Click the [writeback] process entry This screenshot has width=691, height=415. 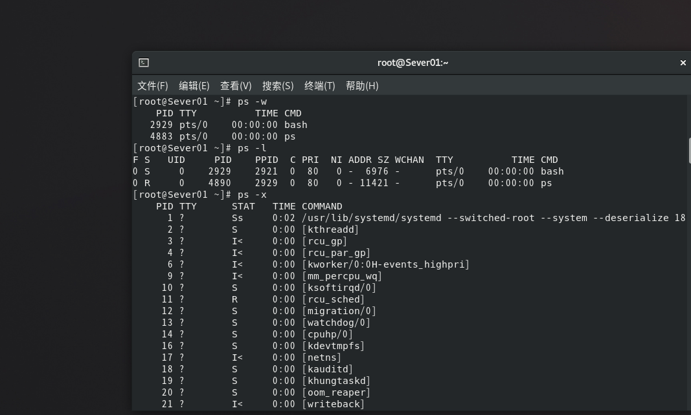point(333,404)
